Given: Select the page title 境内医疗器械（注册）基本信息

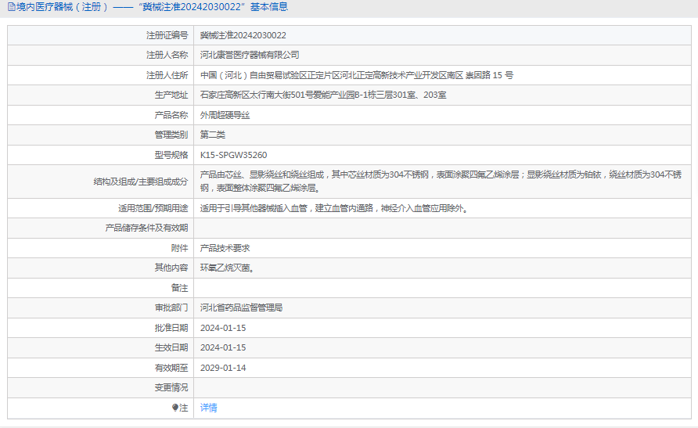Looking at the screenshot, I should pyautogui.click(x=152, y=7).
